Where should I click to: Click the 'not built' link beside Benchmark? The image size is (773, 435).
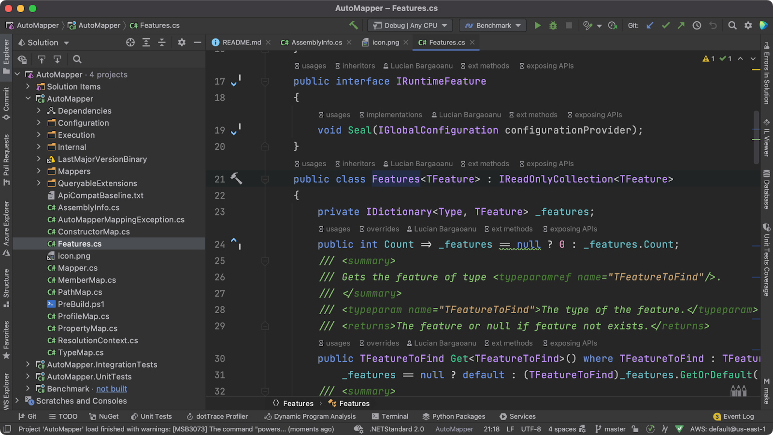[x=112, y=389]
